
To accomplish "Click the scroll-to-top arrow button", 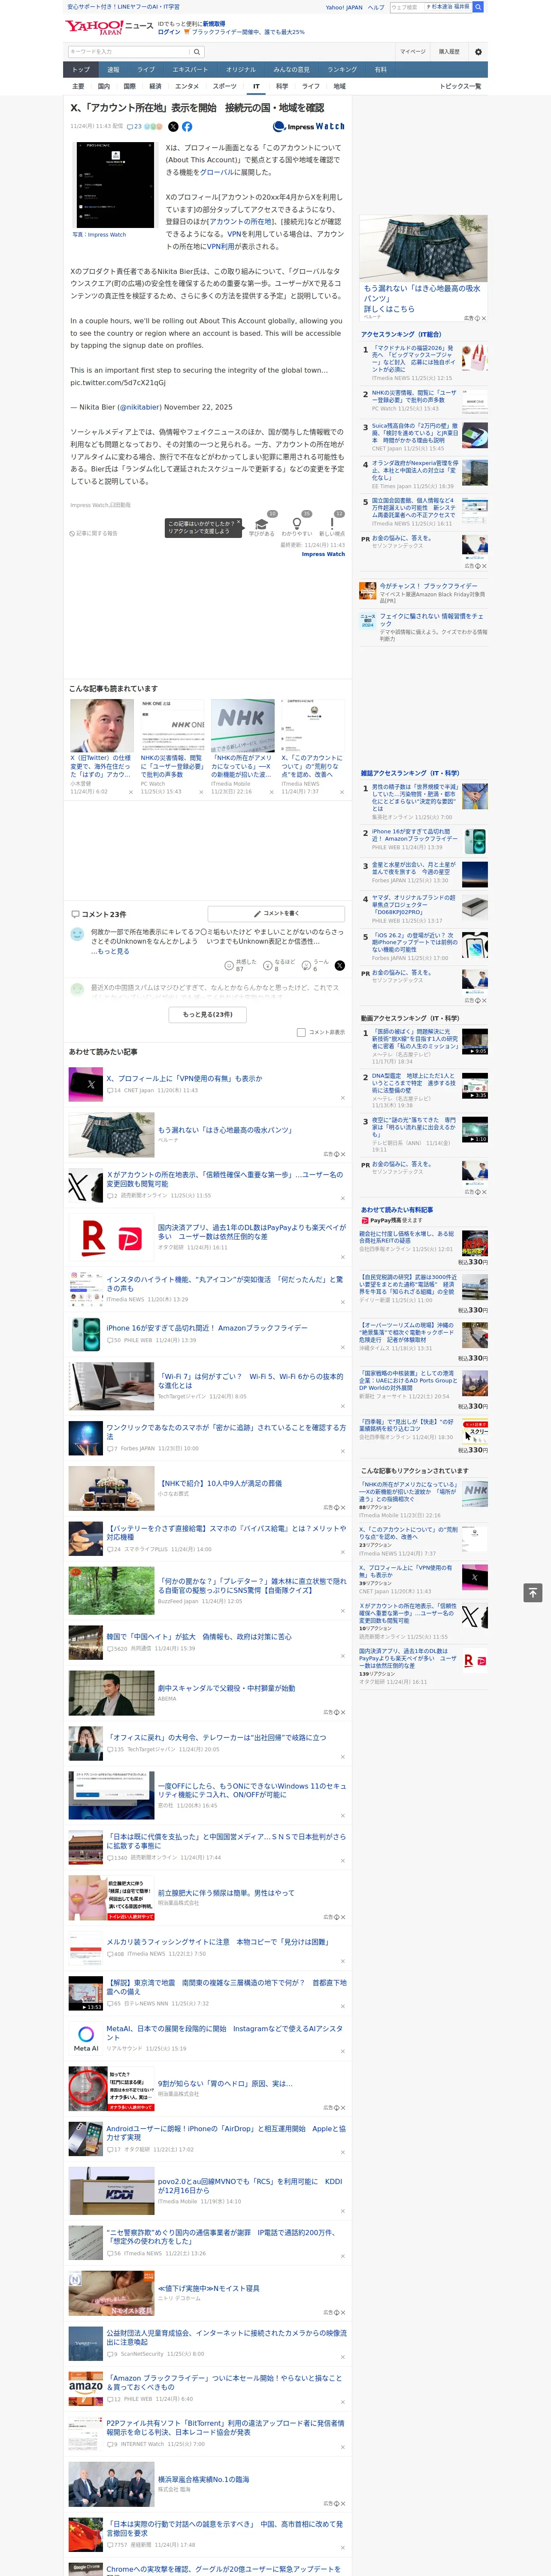I will point(533,1592).
